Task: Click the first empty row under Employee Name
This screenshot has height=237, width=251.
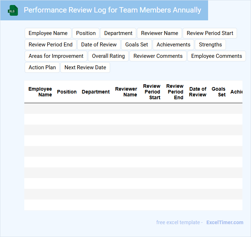Action: [x=40, y=109]
